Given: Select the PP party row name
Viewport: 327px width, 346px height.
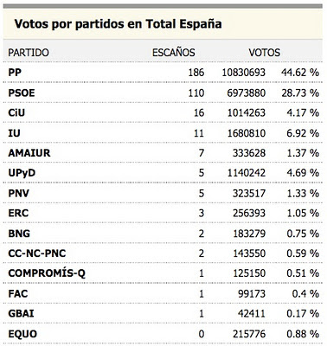Looking at the screenshot, I should coord(15,73).
